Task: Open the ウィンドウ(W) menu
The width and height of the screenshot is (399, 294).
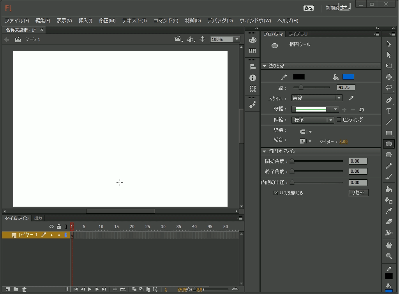Action: click(255, 21)
